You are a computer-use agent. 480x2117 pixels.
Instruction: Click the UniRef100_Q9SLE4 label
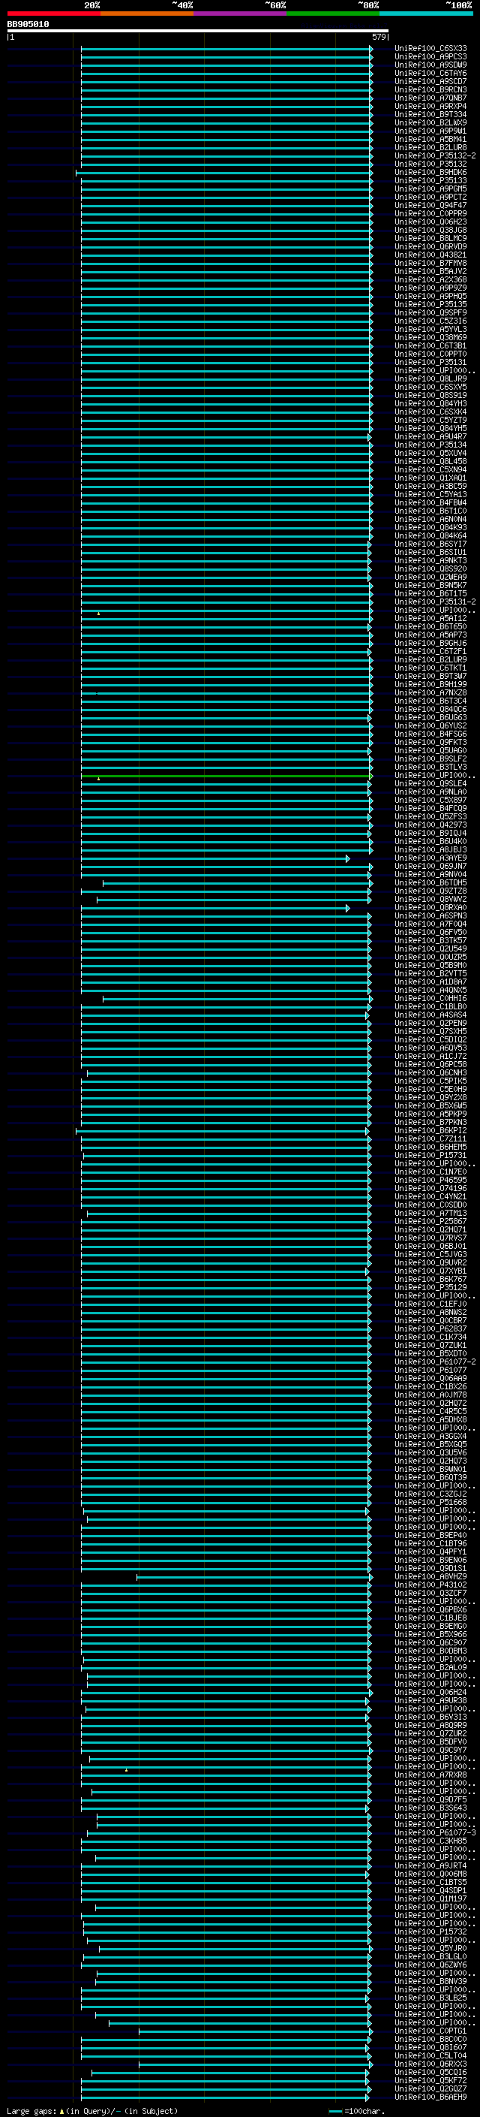(x=430, y=784)
